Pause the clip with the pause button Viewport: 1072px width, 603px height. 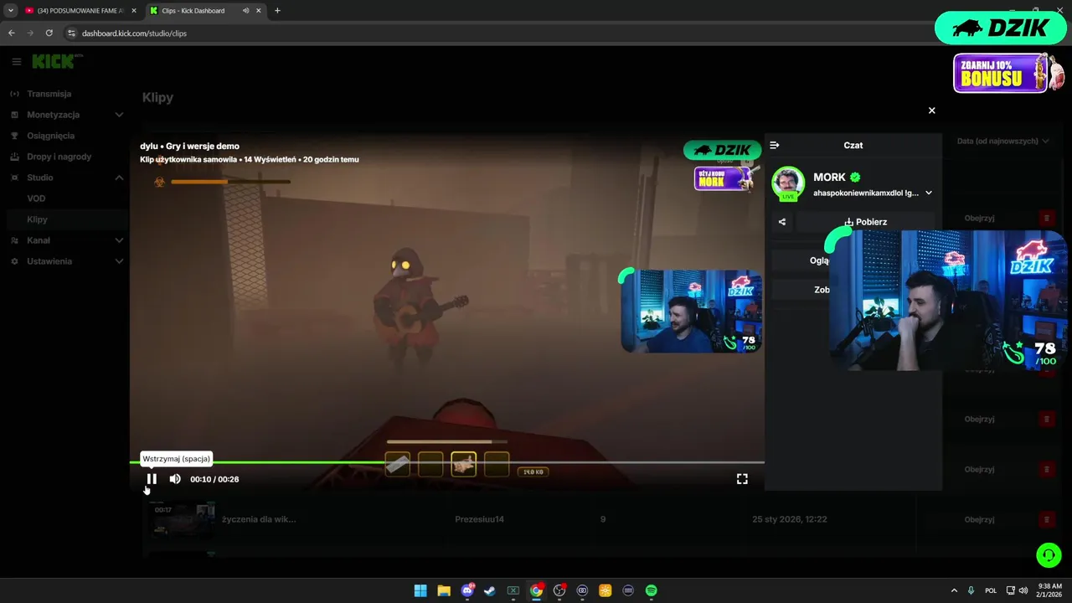click(152, 479)
